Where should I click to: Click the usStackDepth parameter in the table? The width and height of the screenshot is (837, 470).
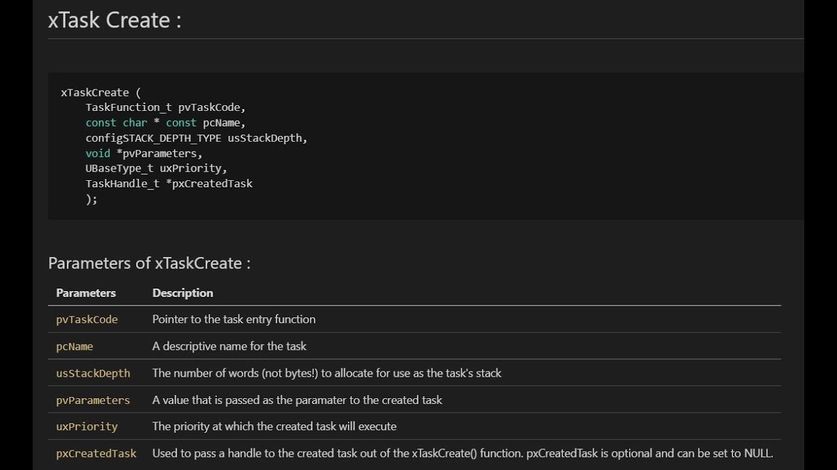tap(93, 373)
